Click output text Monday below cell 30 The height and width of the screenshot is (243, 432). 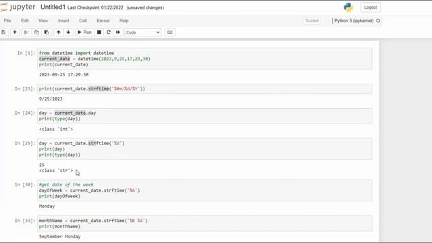pos(47,207)
